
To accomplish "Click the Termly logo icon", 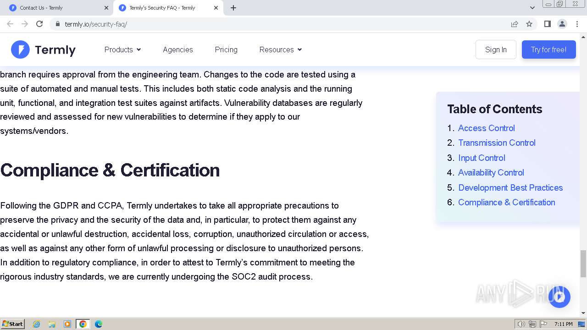I will 20,49.
